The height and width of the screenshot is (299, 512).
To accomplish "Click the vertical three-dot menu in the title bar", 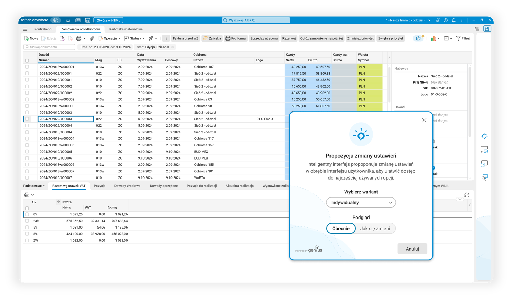I will [462, 20].
